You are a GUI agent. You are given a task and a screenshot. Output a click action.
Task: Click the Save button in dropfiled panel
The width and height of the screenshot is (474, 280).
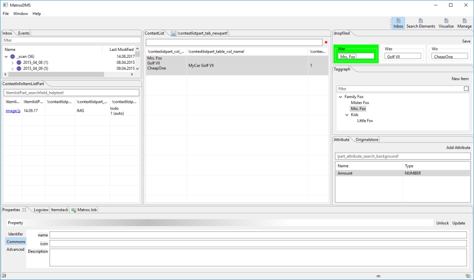coord(466,41)
